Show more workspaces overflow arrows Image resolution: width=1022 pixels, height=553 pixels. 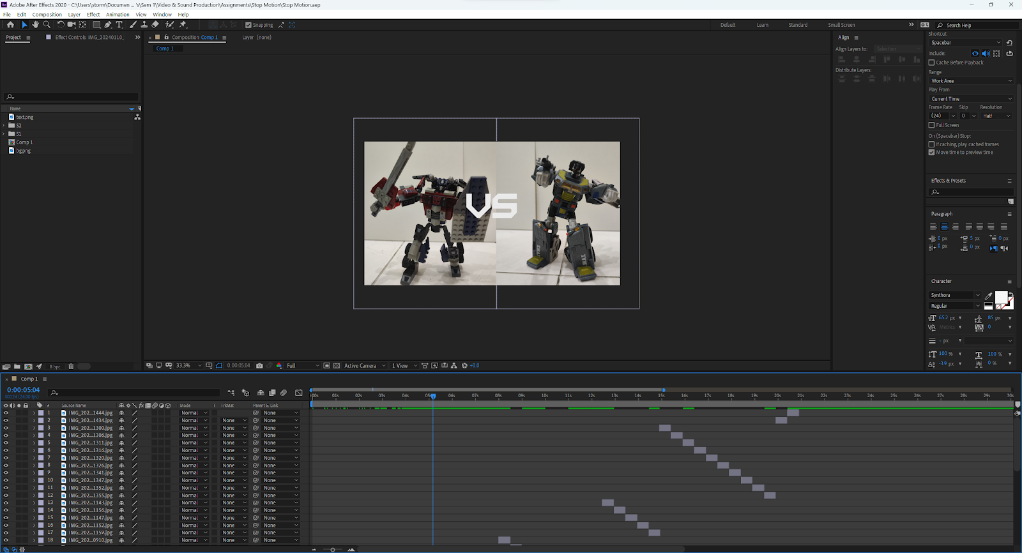click(911, 25)
